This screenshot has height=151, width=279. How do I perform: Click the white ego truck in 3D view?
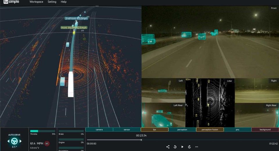[71, 84]
